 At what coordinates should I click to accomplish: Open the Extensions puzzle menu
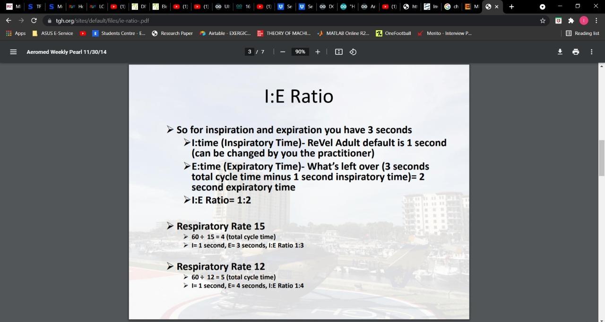(x=571, y=21)
